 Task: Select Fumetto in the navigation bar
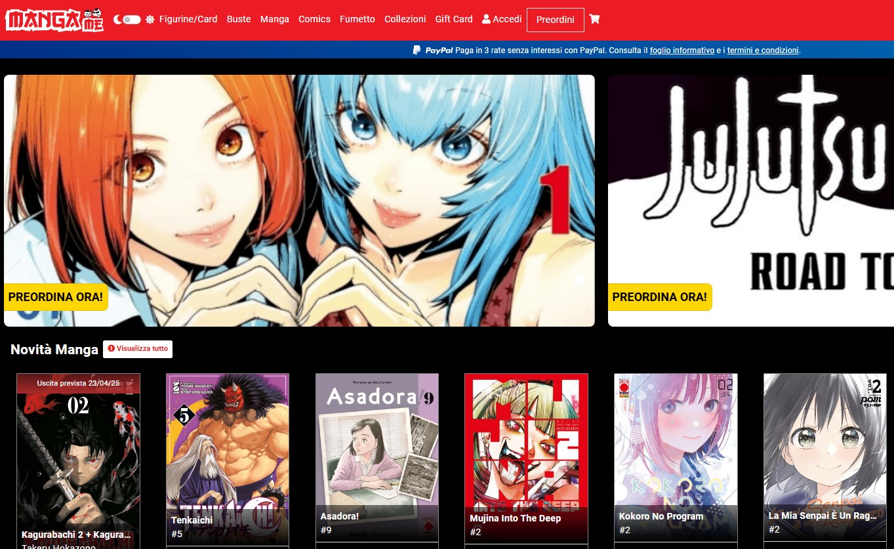(x=357, y=19)
